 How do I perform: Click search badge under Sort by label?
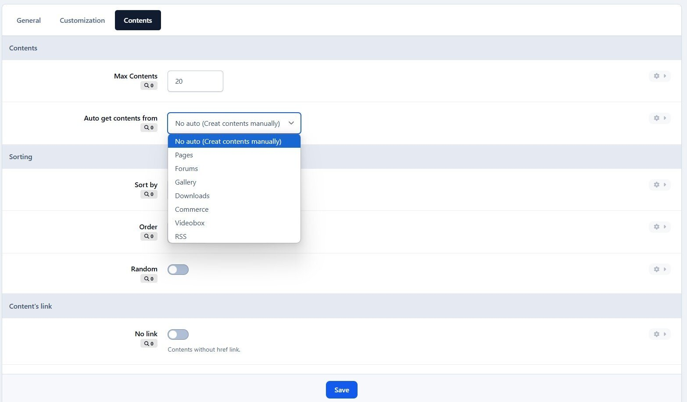(x=149, y=194)
